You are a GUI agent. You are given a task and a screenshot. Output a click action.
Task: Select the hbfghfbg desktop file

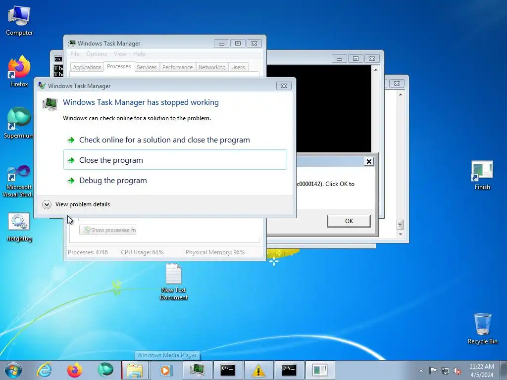(x=19, y=227)
